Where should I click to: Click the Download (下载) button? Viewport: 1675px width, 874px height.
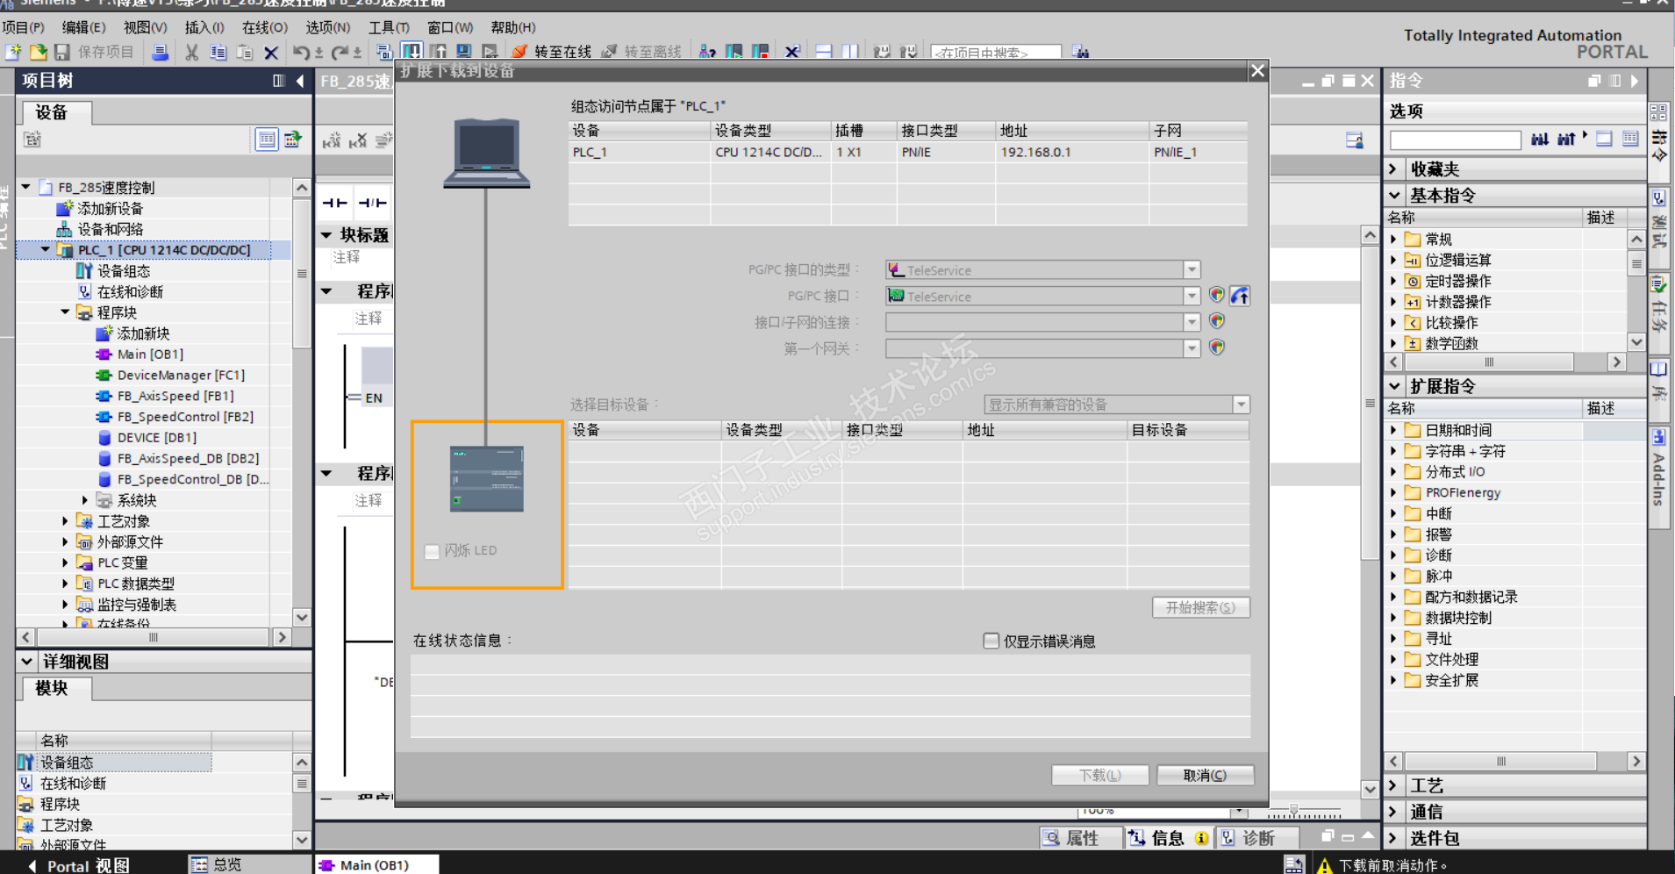(x=1100, y=775)
